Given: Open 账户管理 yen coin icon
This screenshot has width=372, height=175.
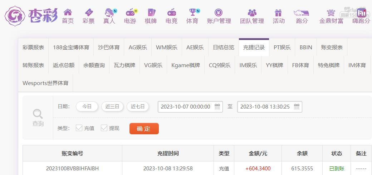Looking at the screenshot, I should [x=219, y=12].
